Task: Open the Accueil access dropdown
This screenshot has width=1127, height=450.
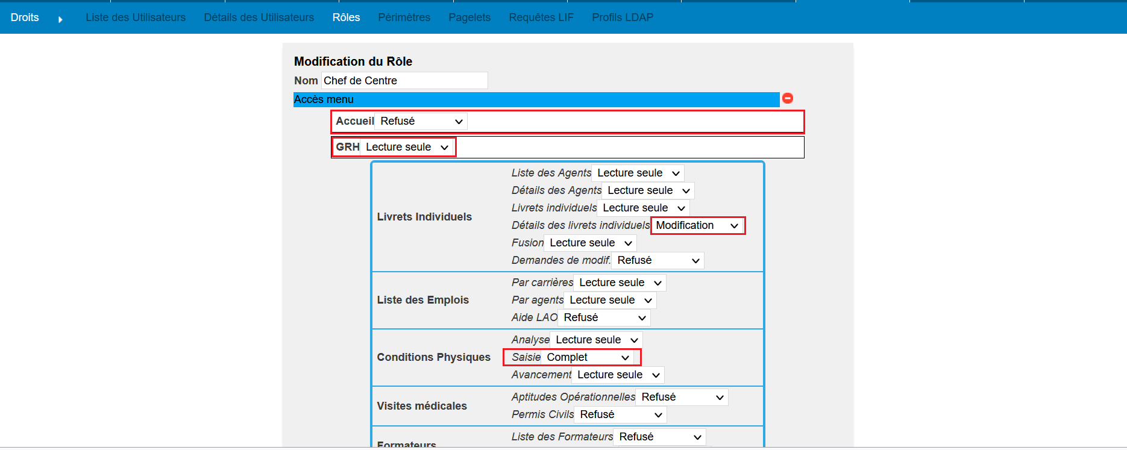Action: (x=421, y=121)
